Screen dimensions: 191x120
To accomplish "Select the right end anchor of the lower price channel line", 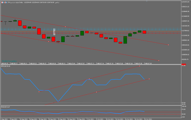I will pyautogui.click(x=159, y=61).
